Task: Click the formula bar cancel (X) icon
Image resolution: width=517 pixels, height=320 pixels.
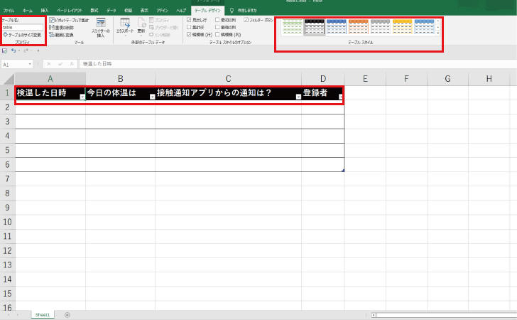Action: click(49, 64)
